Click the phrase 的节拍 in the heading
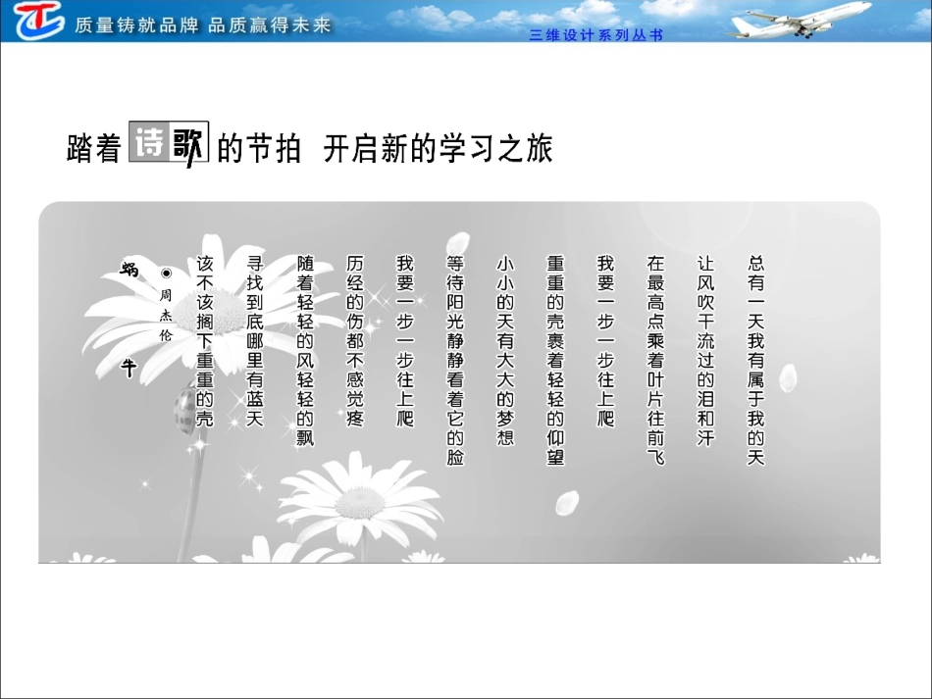Screen dimensions: 932x699 click(x=258, y=148)
